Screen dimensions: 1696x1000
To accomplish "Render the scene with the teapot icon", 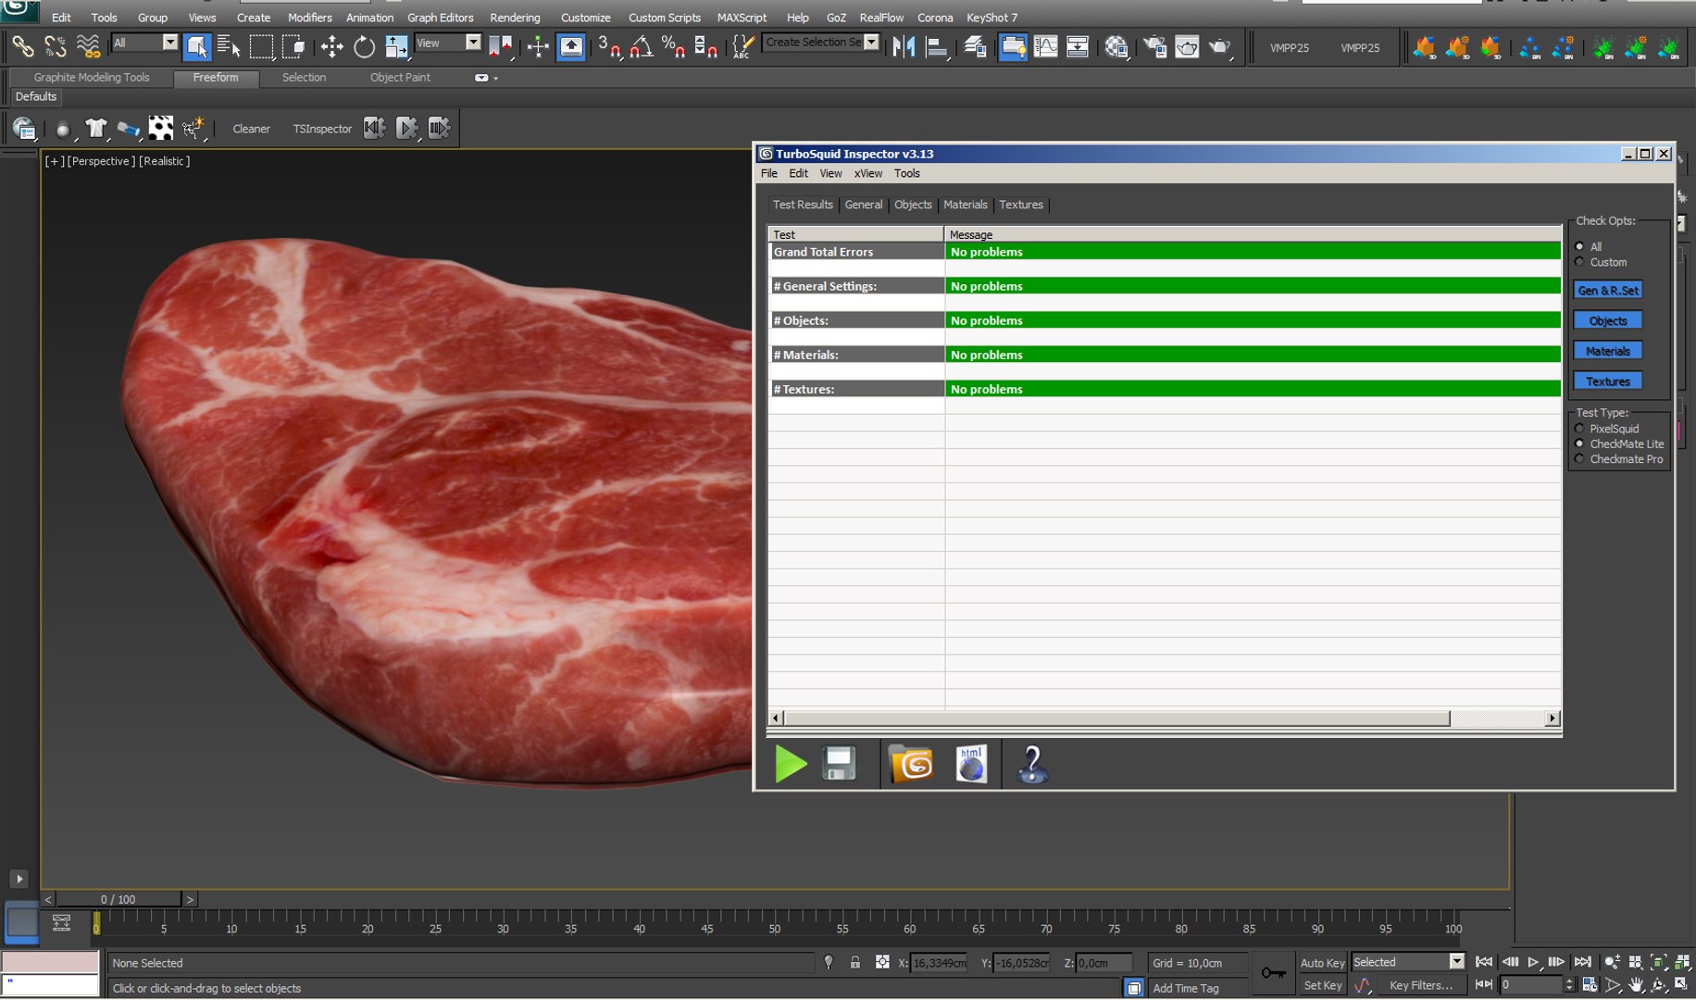I will (1221, 45).
